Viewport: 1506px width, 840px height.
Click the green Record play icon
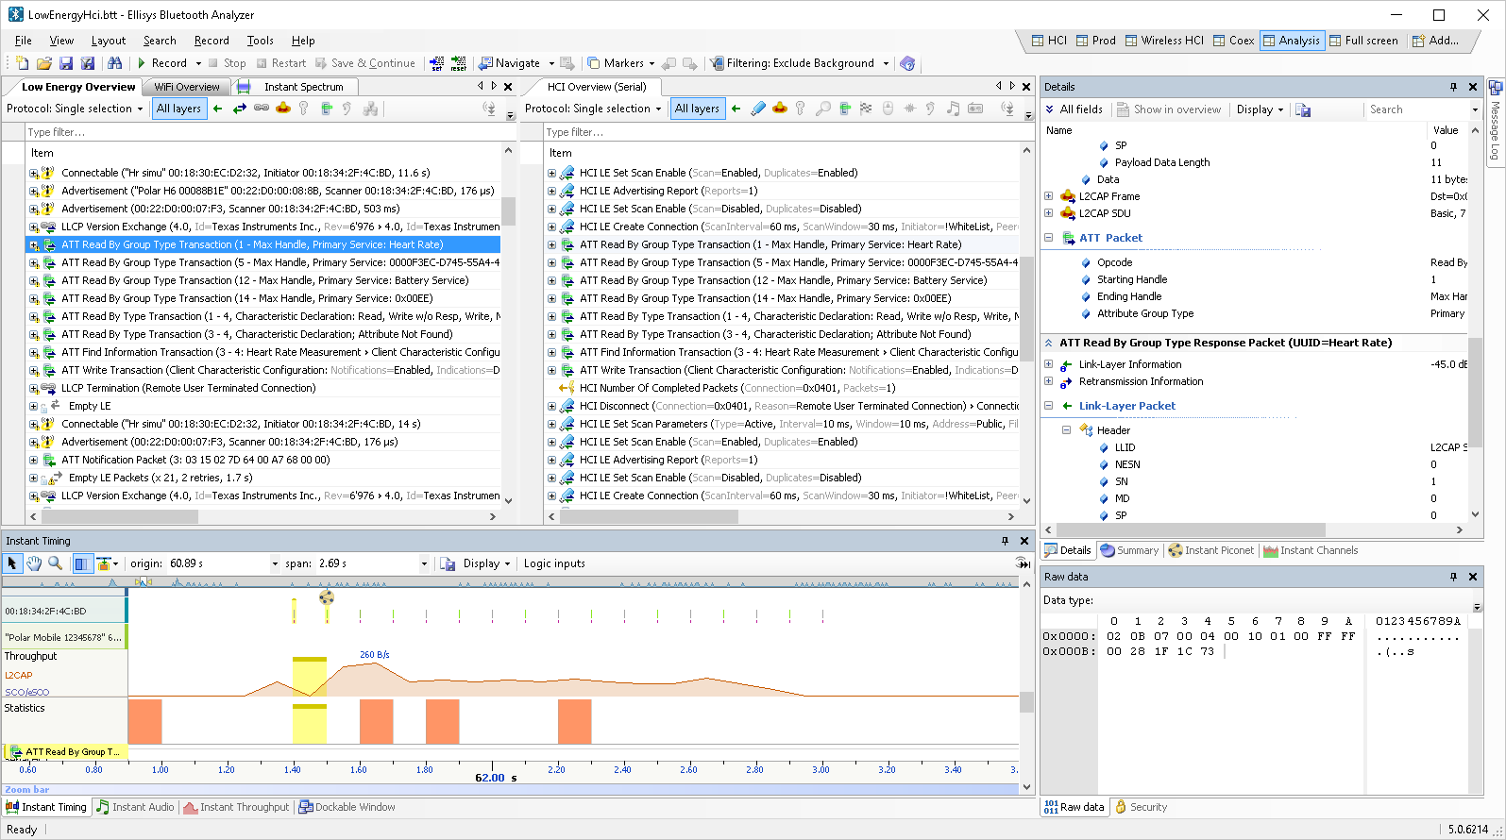(x=142, y=63)
